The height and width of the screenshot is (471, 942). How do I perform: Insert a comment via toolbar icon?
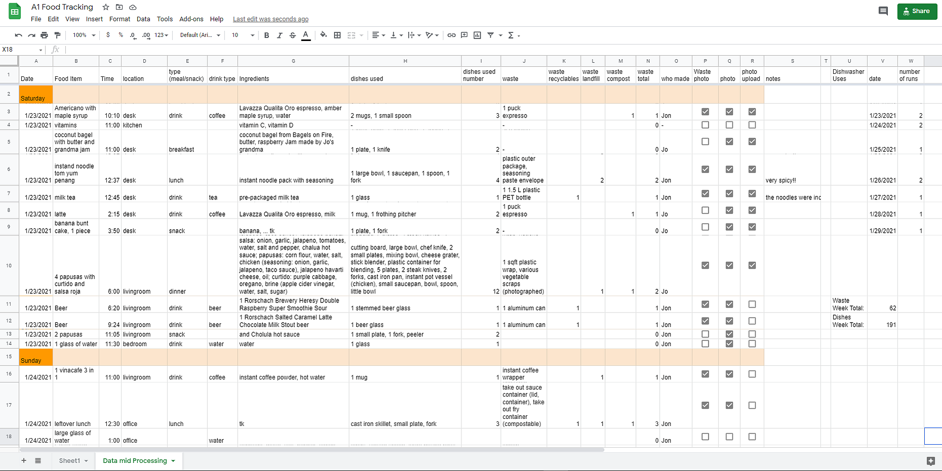(x=464, y=35)
